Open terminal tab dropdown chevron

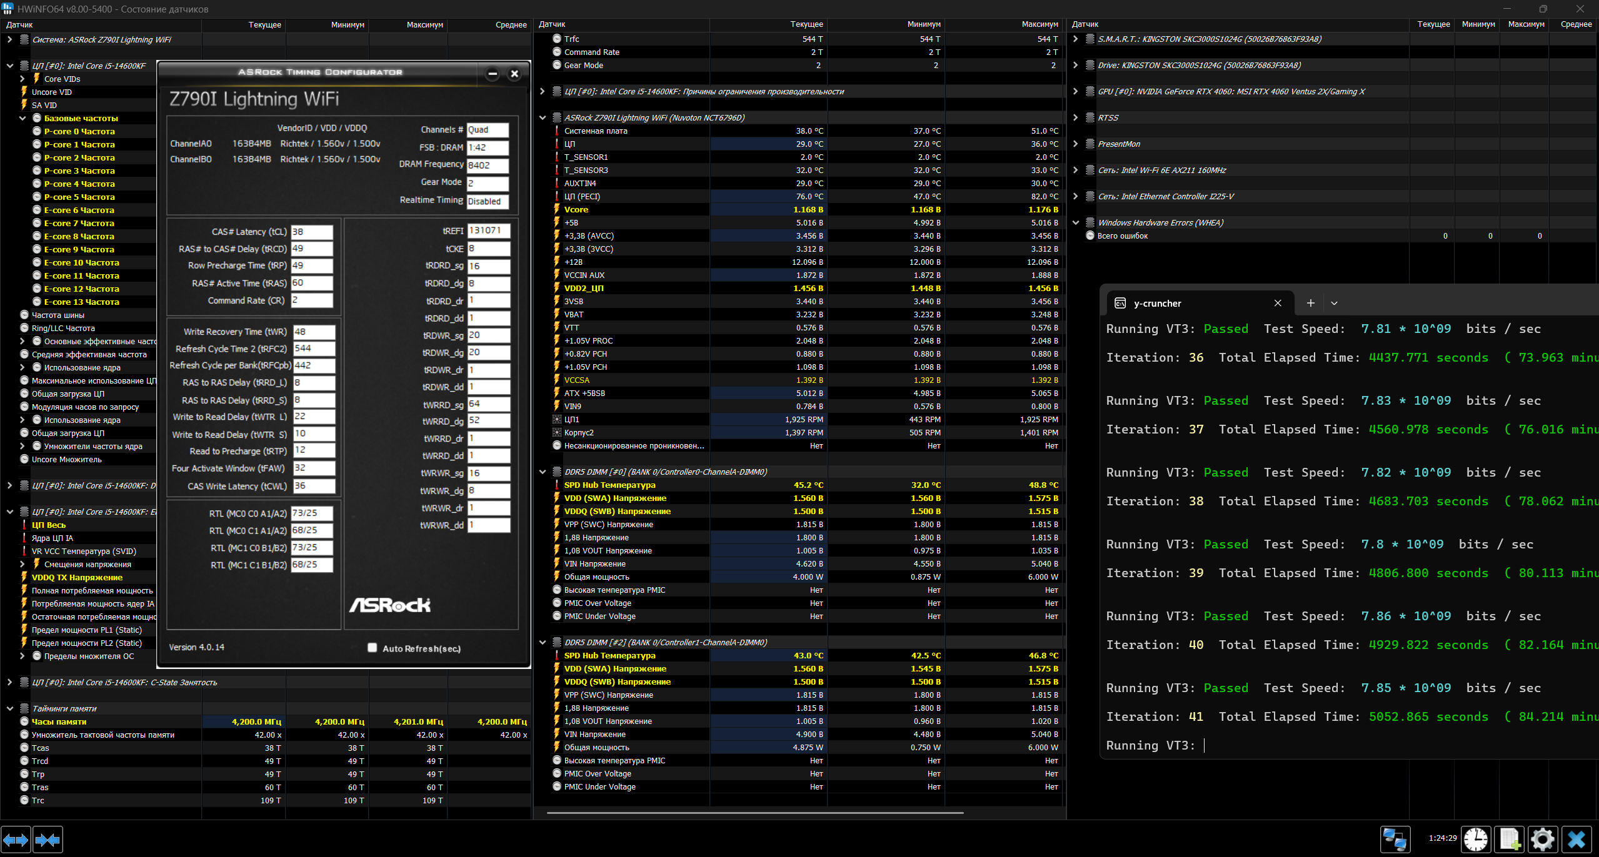[x=1334, y=303]
